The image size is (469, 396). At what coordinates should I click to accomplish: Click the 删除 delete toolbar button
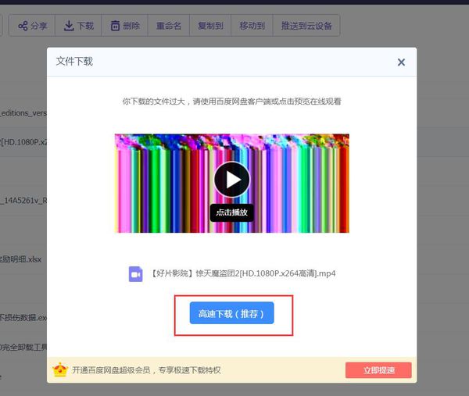(125, 26)
